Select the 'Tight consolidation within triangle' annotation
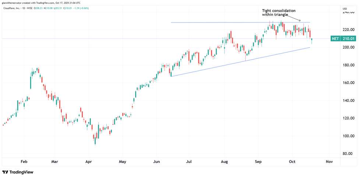This screenshot has width=359, height=178. [278, 13]
